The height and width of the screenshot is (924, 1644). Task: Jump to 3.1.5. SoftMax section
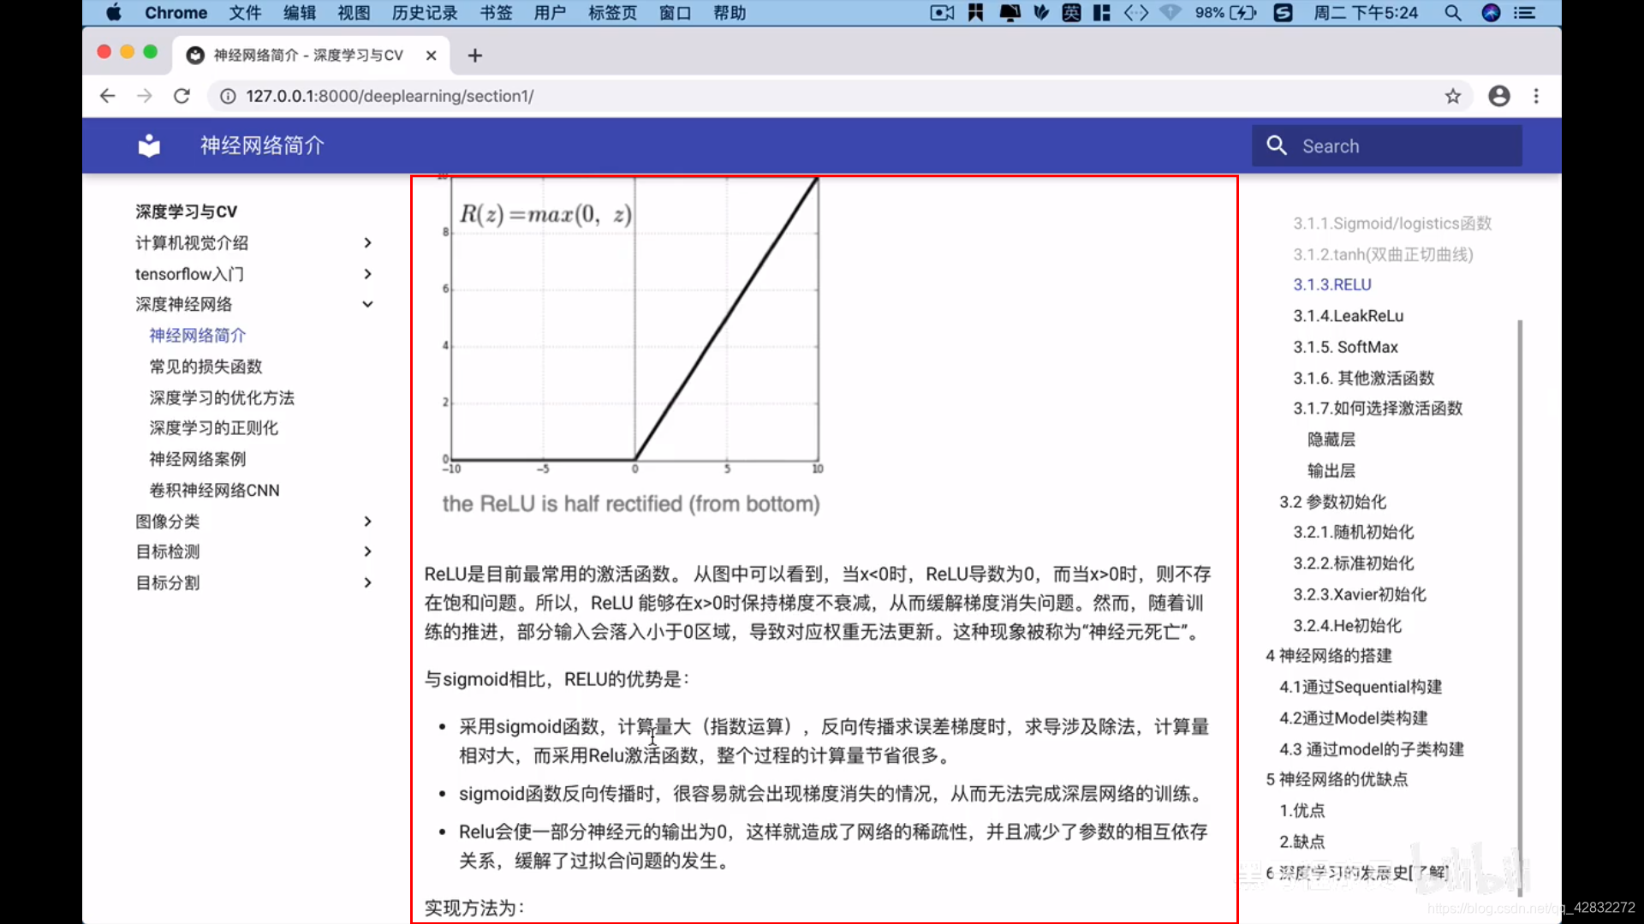[x=1345, y=347]
